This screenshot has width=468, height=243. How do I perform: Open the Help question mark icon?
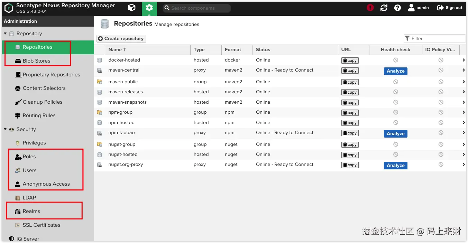pyautogui.click(x=397, y=8)
